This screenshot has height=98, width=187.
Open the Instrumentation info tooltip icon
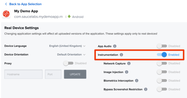tap(121, 55)
